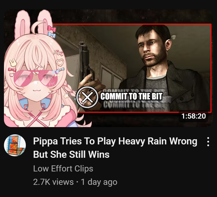The image size is (217, 197).
Task: Click the heart-shaped hair clip
Action: pos(60,62)
